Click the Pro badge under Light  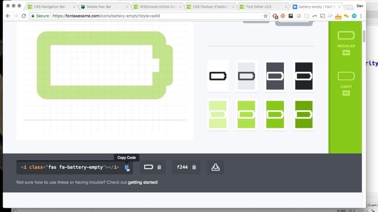point(346,93)
